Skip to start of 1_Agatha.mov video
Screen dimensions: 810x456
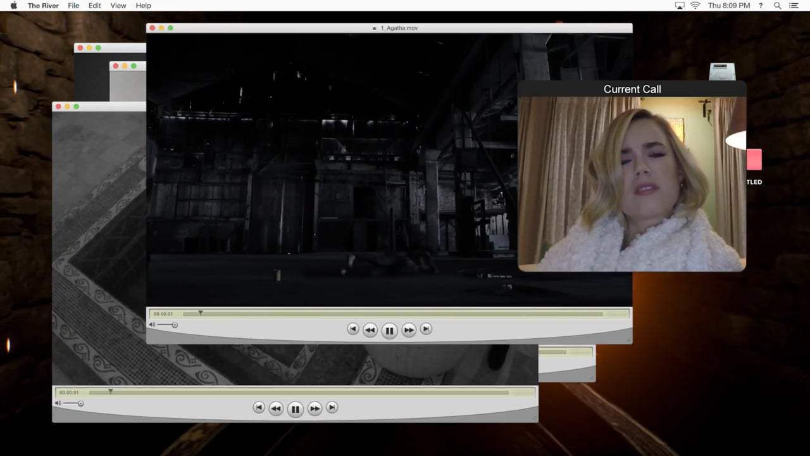(x=352, y=329)
